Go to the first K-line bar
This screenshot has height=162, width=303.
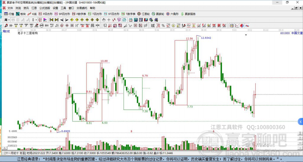click(51, 20)
